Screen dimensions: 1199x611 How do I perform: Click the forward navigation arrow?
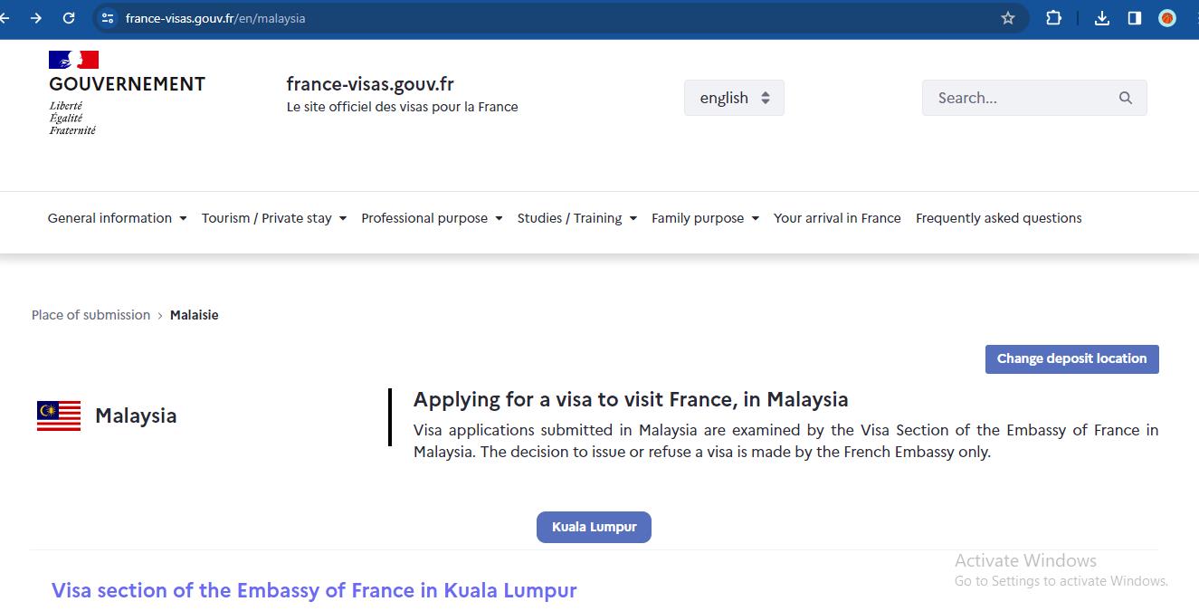pos(34,17)
